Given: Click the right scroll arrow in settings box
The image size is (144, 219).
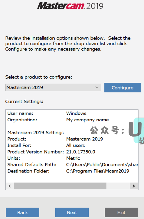Looking at the screenshot, I should pyautogui.click(x=134, y=186).
